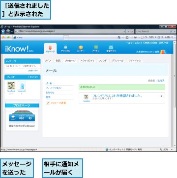This screenshot has width=177, height=178.
Task: Click the Stop loading button
Action: 132,31
